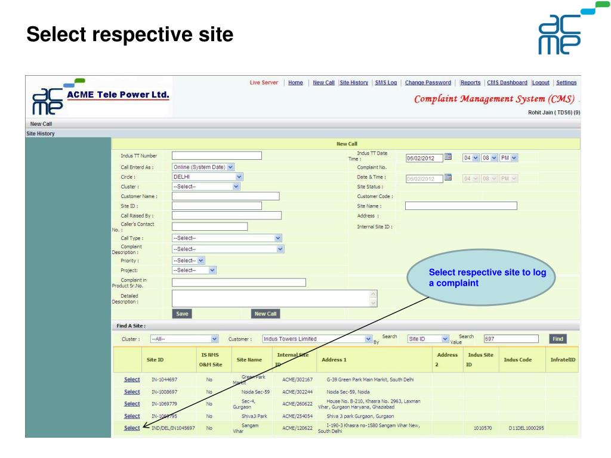Click the Call Raised By field
This screenshot has width=611, height=458.
click(x=226, y=215)
